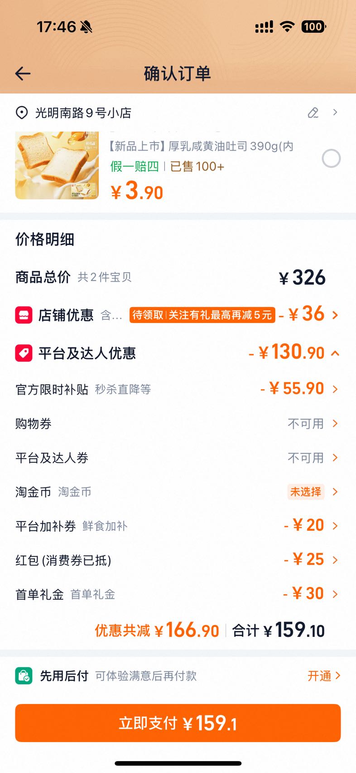The height and width of the screenshot is (773, 356).
Task: Tap the back arrow icon
Action: coord(23,73)
